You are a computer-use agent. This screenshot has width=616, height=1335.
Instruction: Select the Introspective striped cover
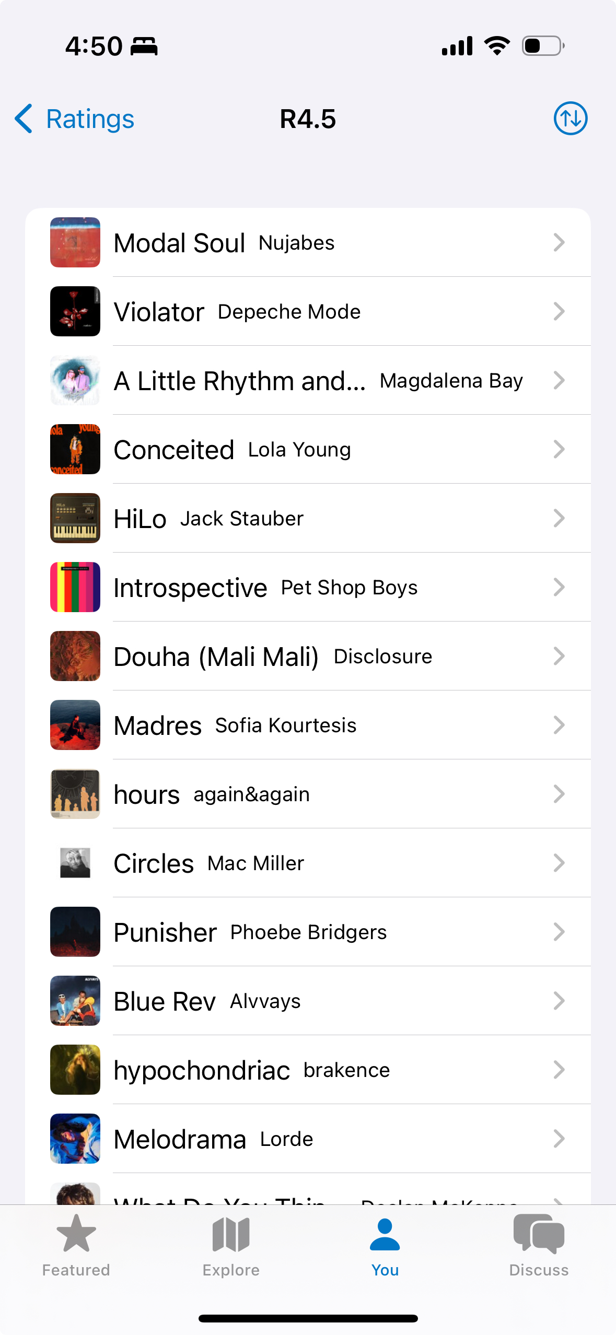tap(75, 587)
